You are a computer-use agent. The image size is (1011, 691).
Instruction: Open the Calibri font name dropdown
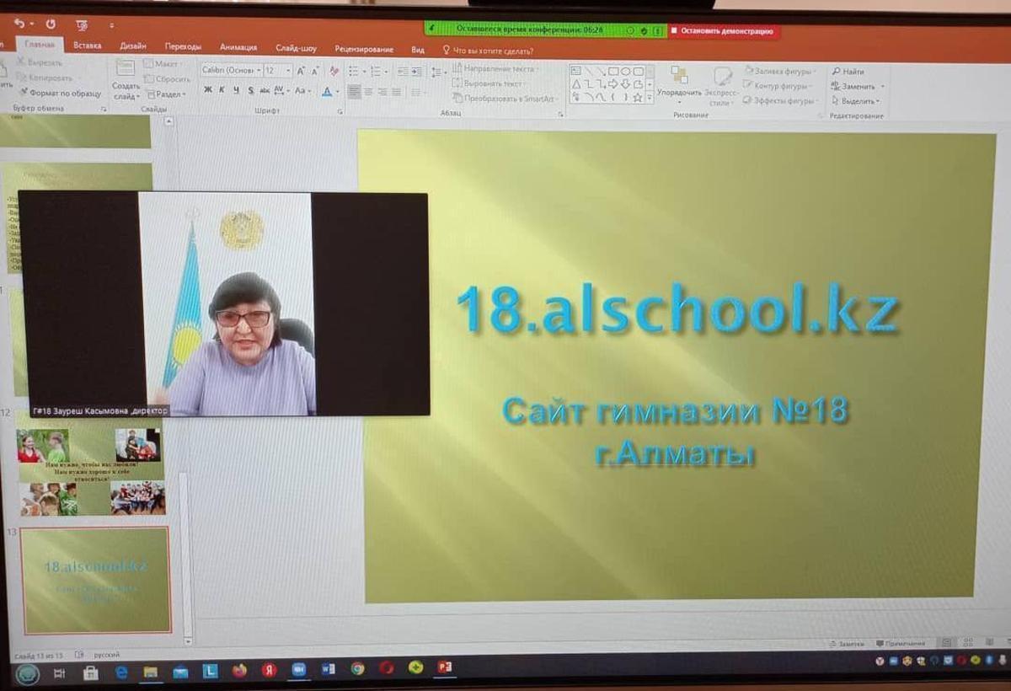pyautogui.click(x=230, y=71)
